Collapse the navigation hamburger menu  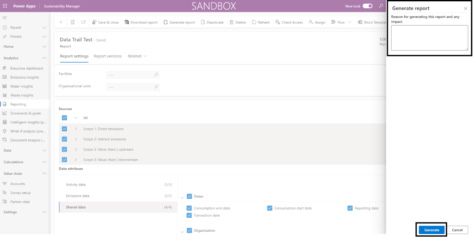point(5,18)
